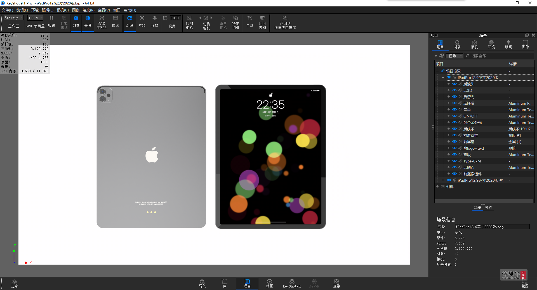Take a 截屏 screenshot
The width and height of the screenshot is (537, 290).
[x=525, y=284]
